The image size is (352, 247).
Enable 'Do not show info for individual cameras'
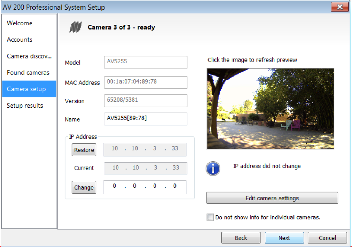pyautogui.click(x=210, y=217)
